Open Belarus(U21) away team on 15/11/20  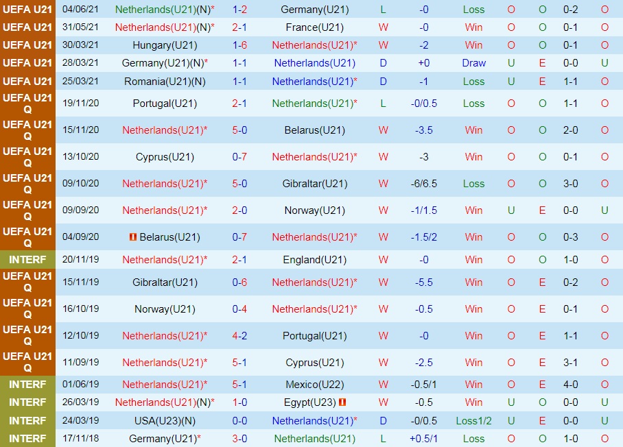(x=315, y=130)
